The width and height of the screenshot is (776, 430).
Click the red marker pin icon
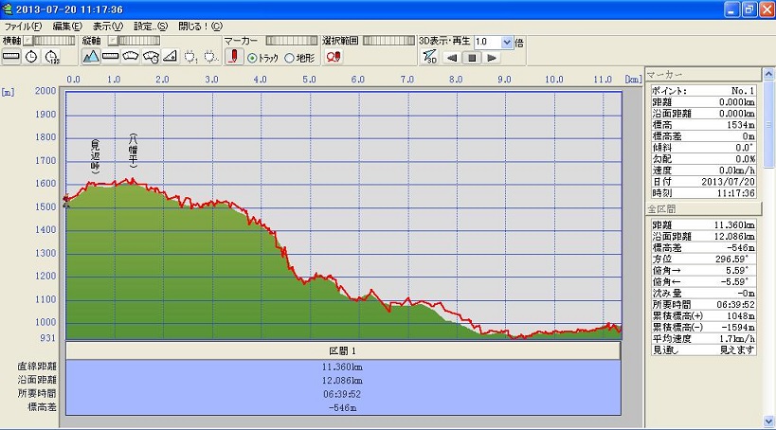233,57
